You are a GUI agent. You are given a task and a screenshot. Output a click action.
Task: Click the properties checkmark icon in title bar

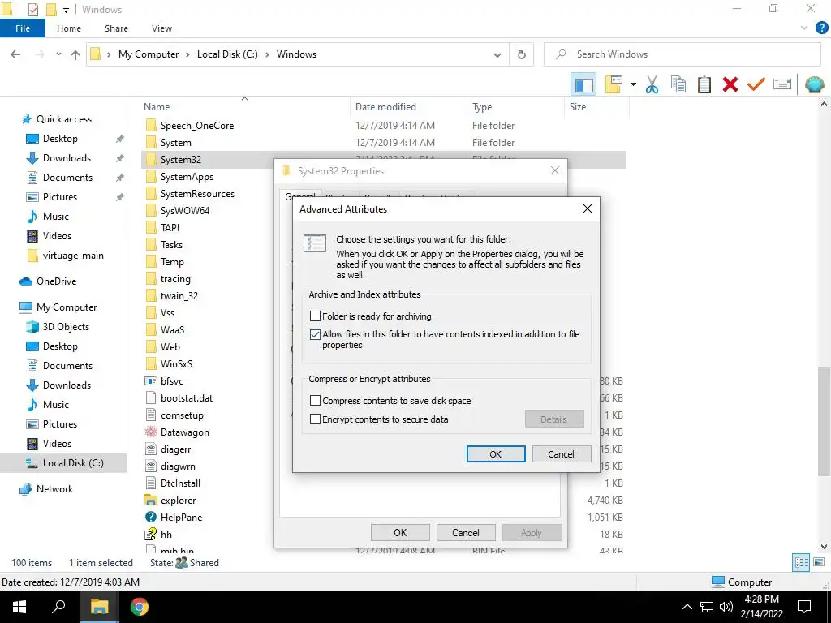pos(32,10)
